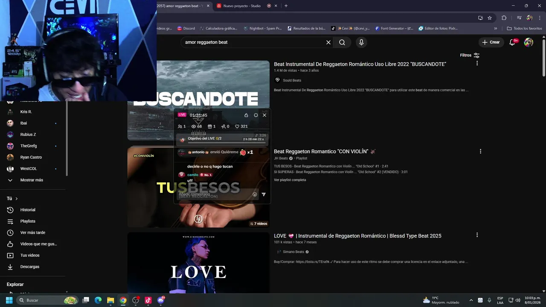
Task: Open the Chrome three-dot menu
Action: tap(539, 18)
